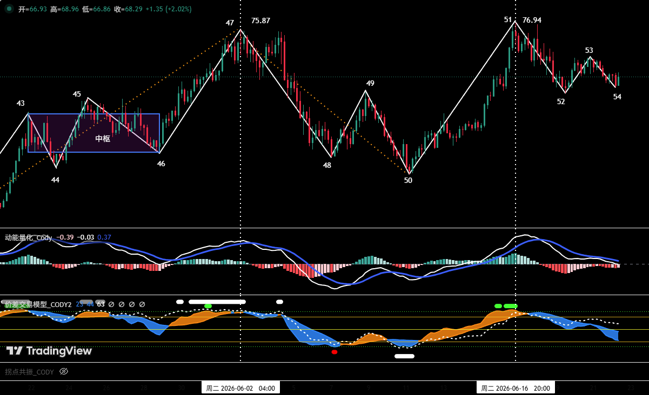Select the pivot point labeled 49
The height and width of the screenshot is (395, 649).
pos(370,83)
